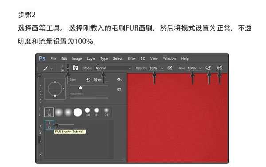
Task: Open the Window menu
Action: 169,58
